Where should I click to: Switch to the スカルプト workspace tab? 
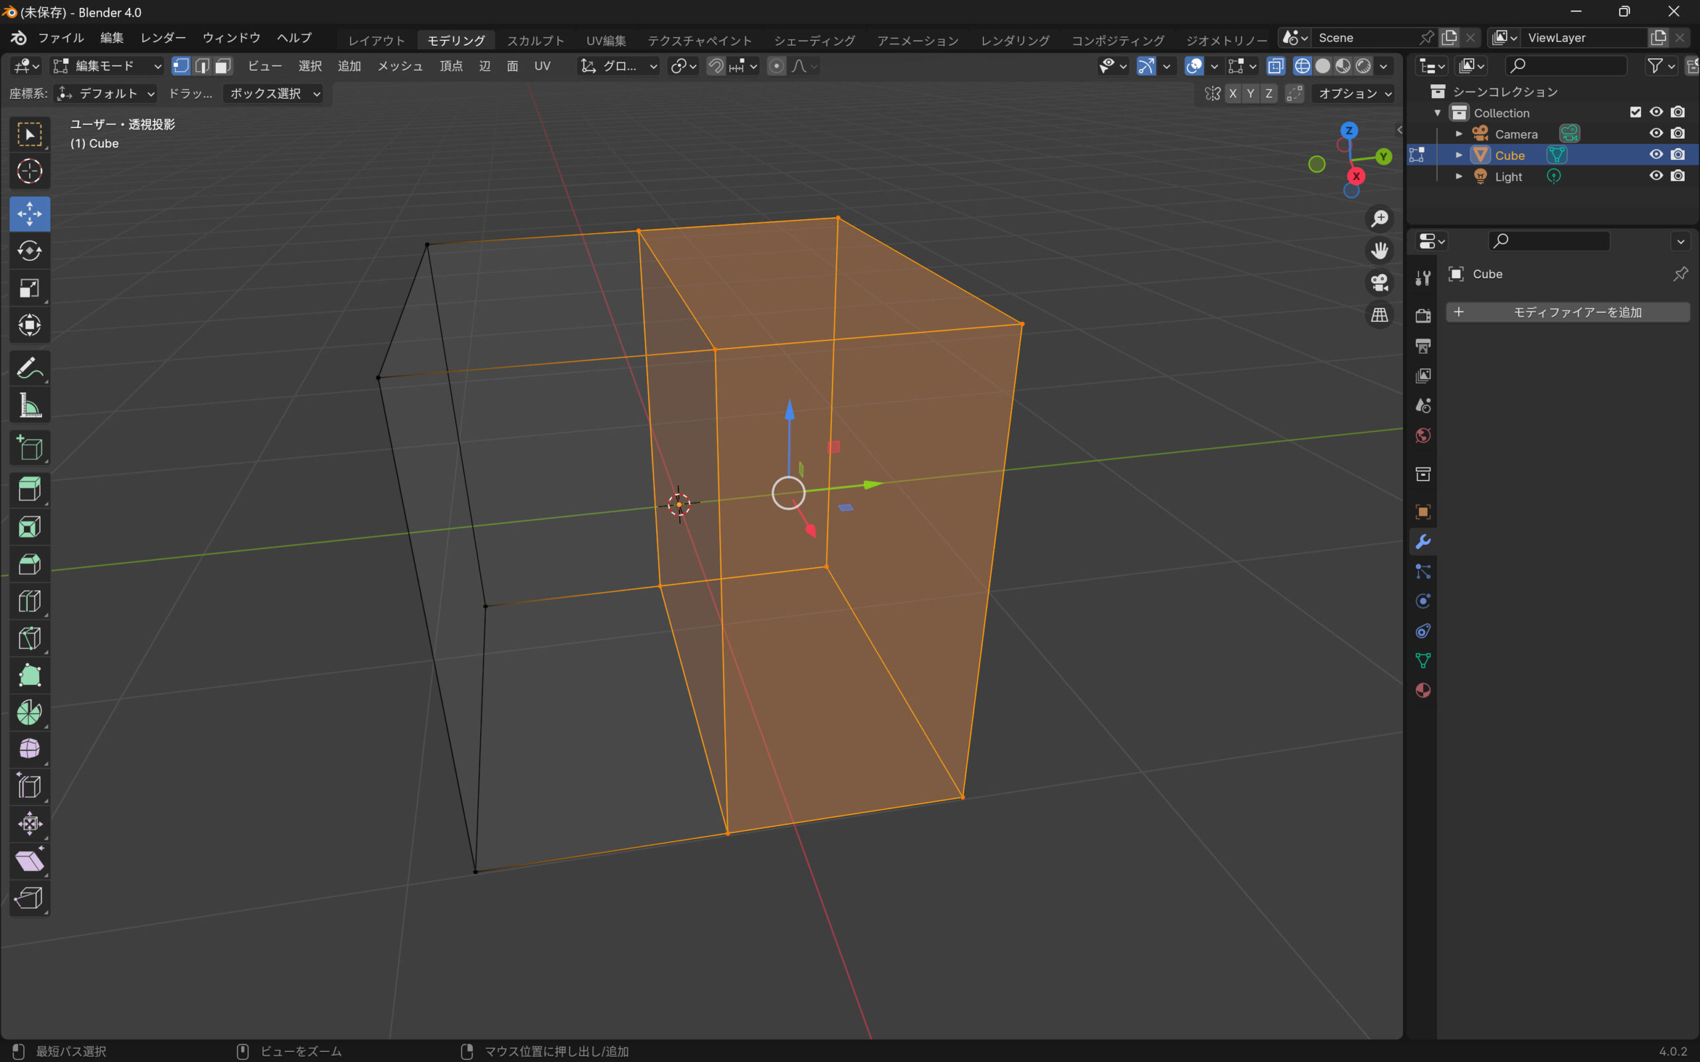(x=535, y=40)
